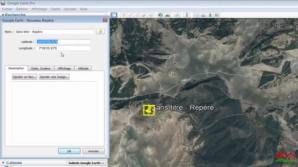Toggle the sidebar panel toolbar icon
This screenshot has width=298, height=167.
coord(114,15)
